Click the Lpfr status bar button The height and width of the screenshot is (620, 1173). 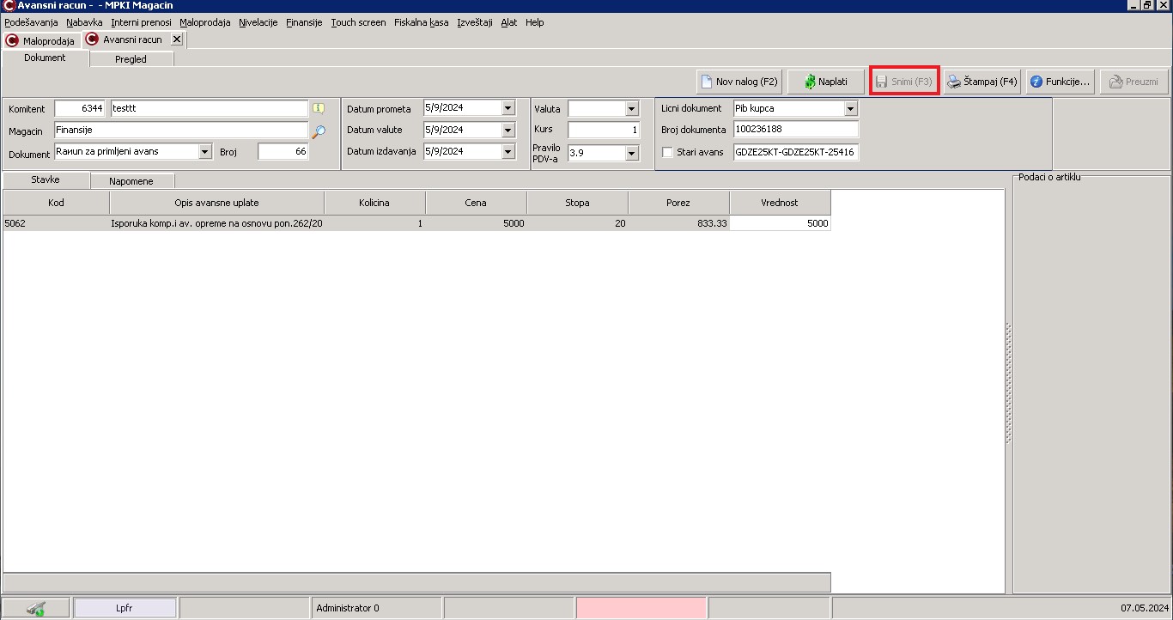coord(125,608)
